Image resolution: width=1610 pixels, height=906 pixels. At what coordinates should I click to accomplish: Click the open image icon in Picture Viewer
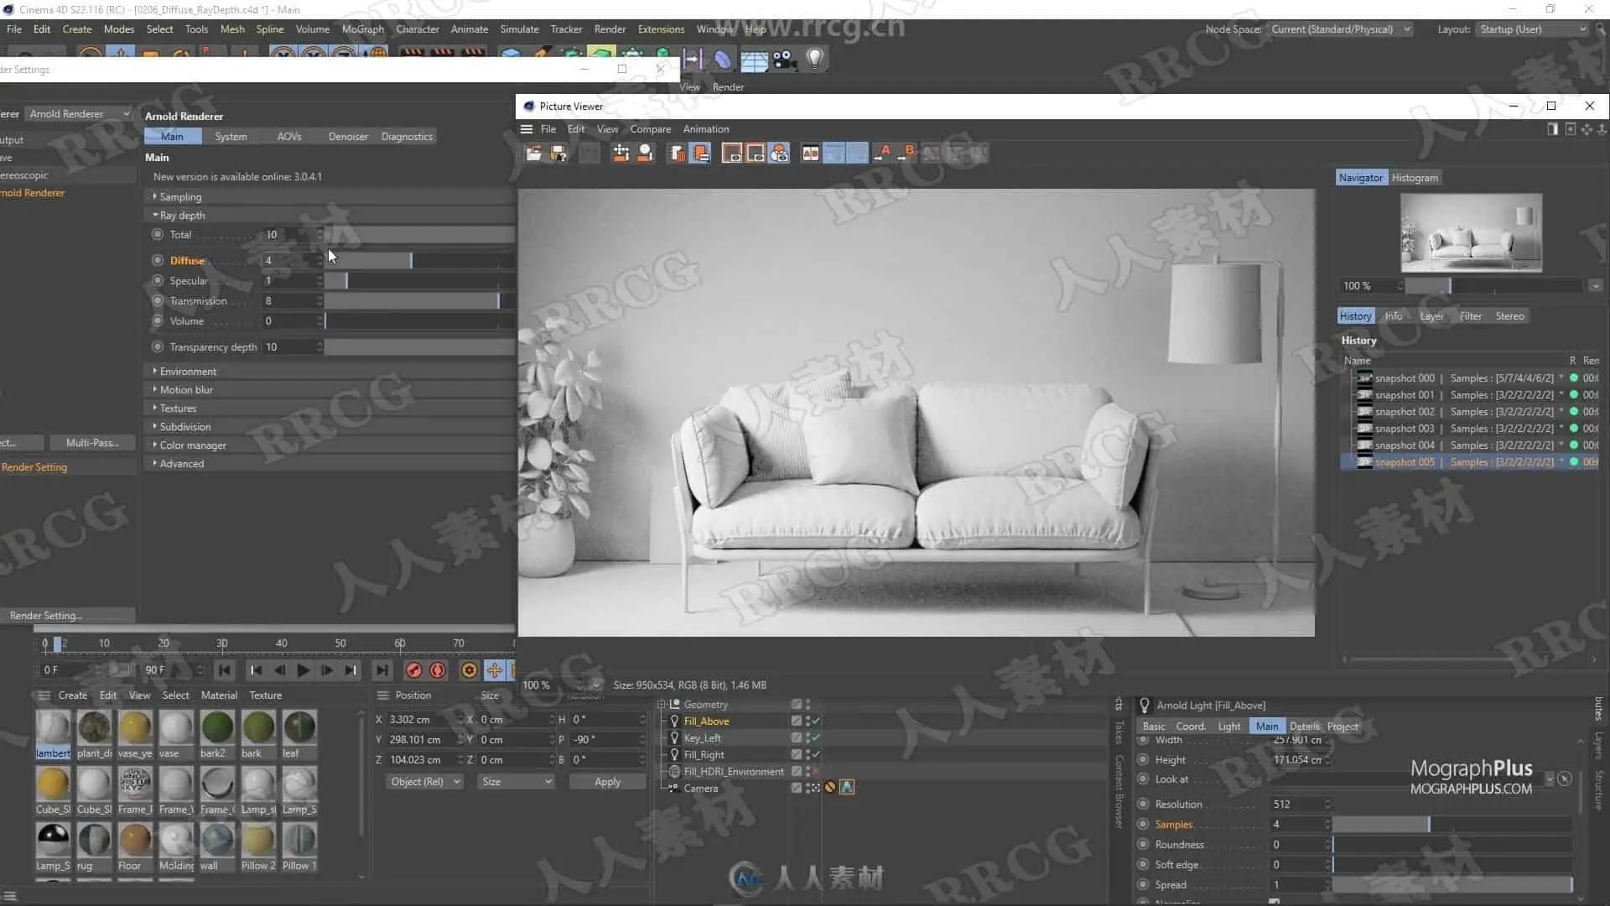[x=533, y=153]
